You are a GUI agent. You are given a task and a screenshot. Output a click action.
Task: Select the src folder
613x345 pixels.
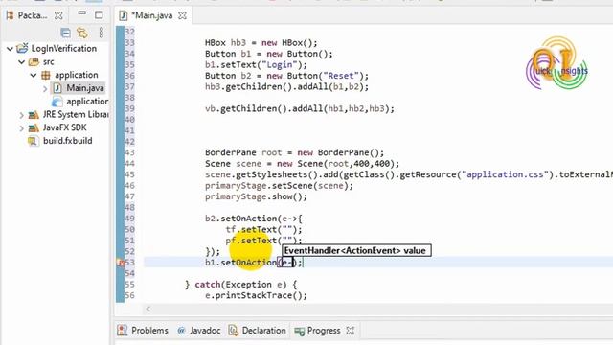tap(49, 61)
